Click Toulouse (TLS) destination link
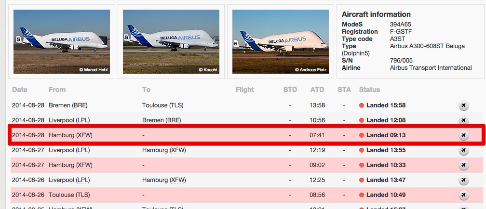The width and height of the screenshot is (486, 209). point(162,105)
